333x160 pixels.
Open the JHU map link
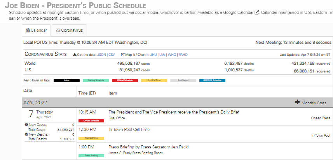coord(153,55)
